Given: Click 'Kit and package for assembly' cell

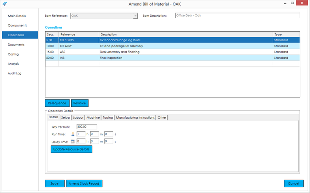Looking at the screenshot, I should (186, 46).
